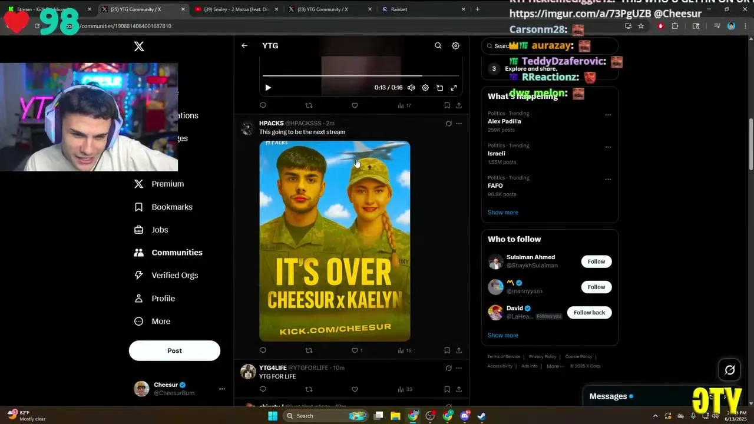Open Grok actions on the YTG4LIFE post

448,368
